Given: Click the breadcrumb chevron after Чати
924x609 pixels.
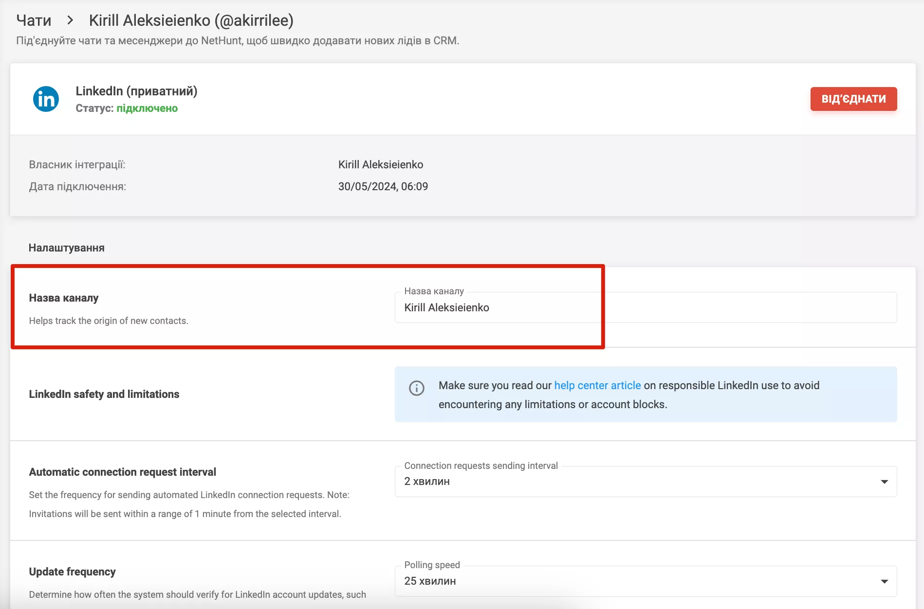Looking at the screenshot, I should [70, 20].
